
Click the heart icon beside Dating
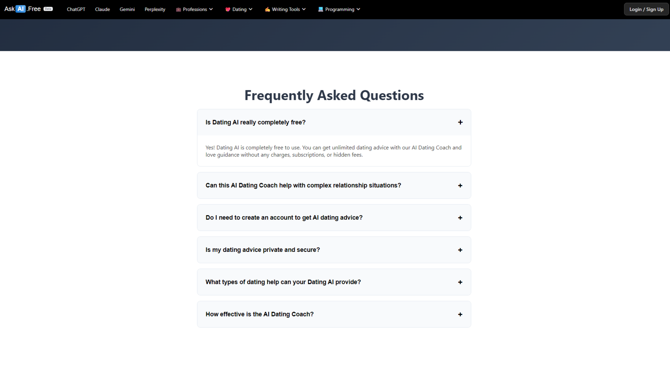click(228, 9)
